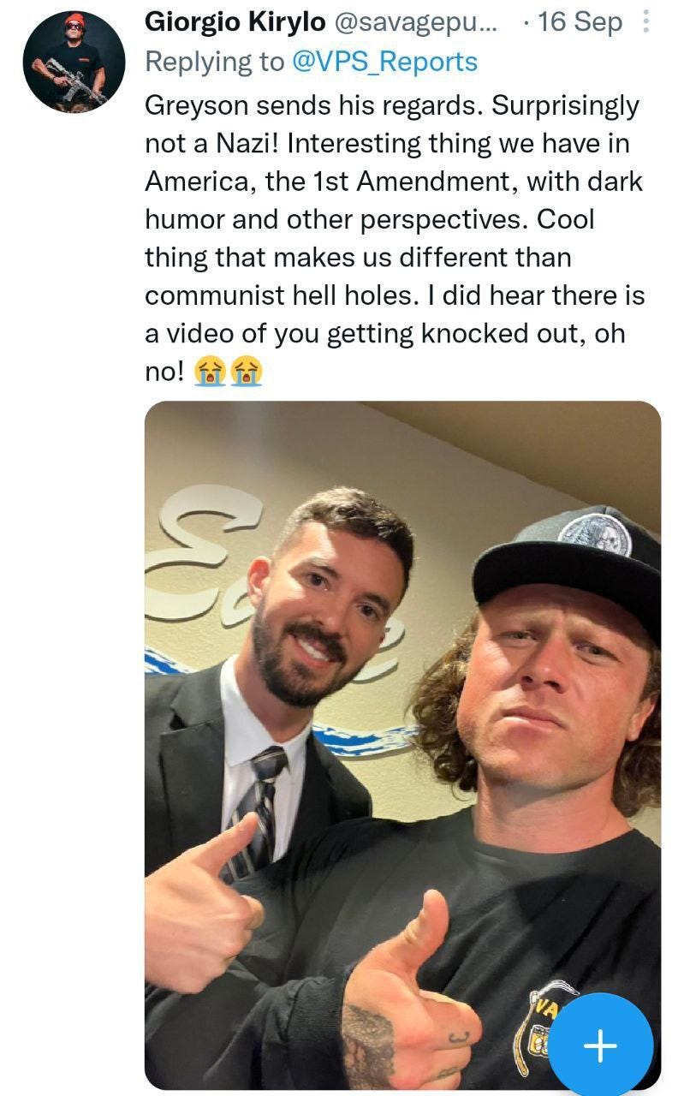
Task: Click the white plus sign icon
Action: (x=600, y=1045)
